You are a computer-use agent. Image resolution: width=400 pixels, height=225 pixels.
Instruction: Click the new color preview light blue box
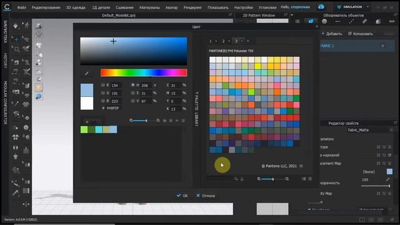click(87, 90)
